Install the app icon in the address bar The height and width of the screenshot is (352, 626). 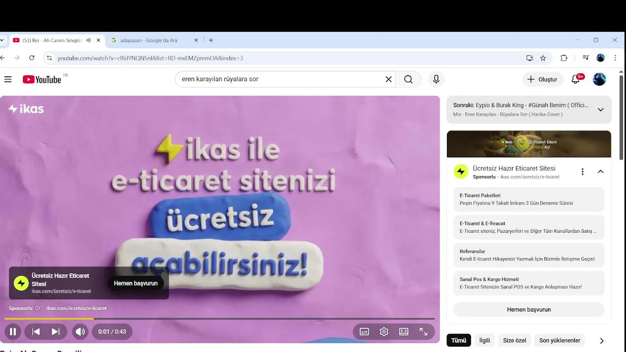(530, 58)
